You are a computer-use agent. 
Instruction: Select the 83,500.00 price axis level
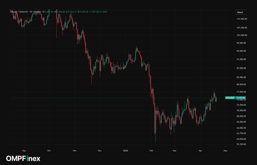pos(242,77)
